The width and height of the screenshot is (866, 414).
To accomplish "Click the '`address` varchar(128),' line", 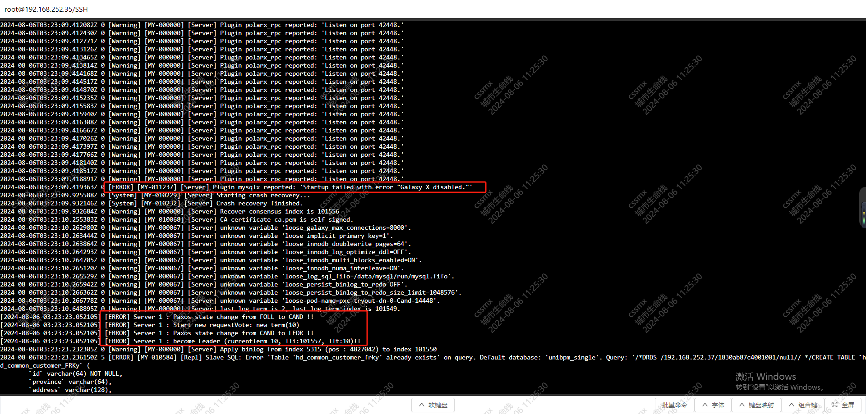I will [x=70, y=390].
